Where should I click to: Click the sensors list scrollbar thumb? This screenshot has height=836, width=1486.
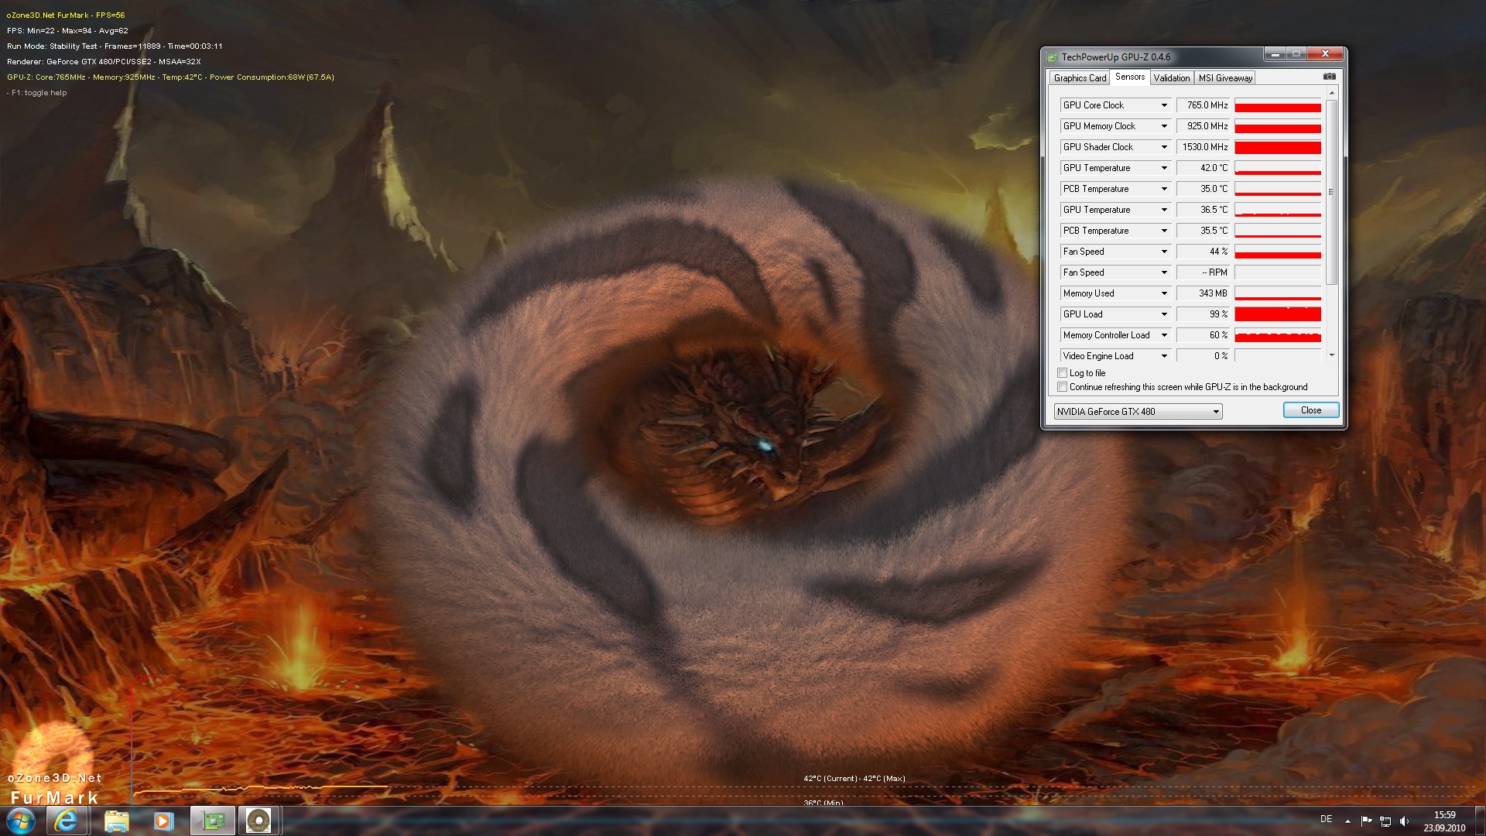(x=1332, y=191)
